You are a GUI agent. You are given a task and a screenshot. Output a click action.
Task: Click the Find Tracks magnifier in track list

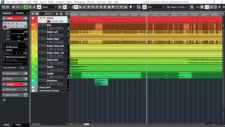[x=67, y=14]
